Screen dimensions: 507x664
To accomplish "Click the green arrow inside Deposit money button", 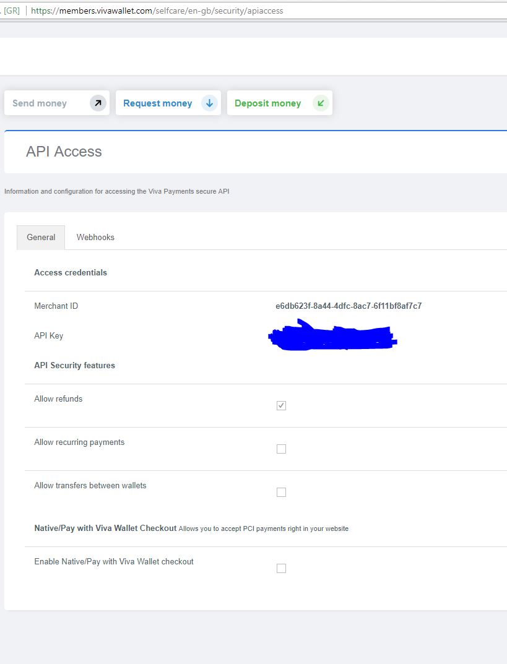I will point(321,103).
